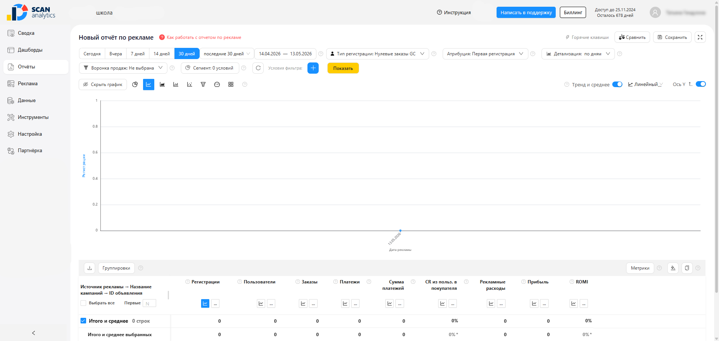Image resolution: width=719 pixels, height=341 pixels.
Task: Open the Метрики button
Action: click(640, 268)
